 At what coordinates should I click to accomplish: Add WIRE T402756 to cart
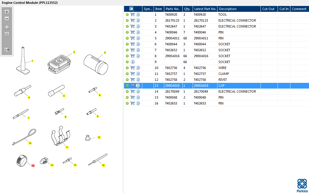point(133,68)
